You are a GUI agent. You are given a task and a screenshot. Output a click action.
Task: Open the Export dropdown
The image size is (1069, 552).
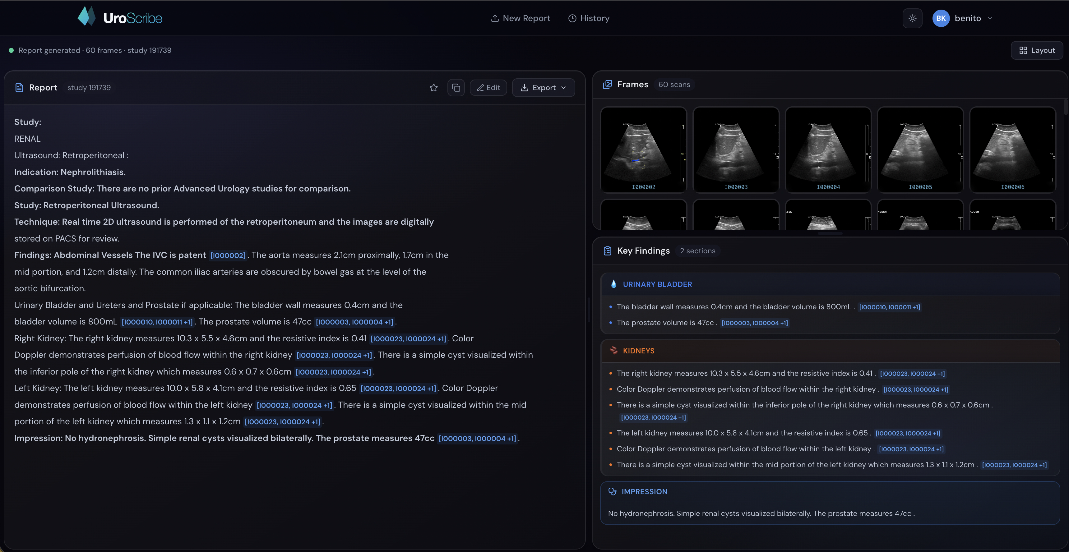(x=543, y=88)
